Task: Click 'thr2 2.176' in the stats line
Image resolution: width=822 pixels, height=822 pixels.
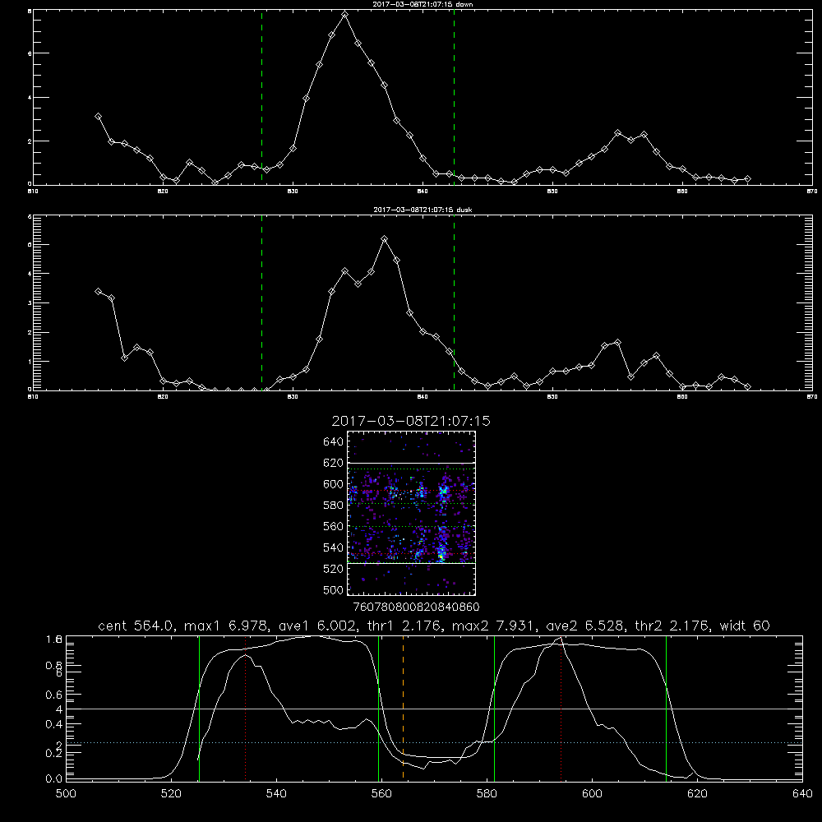Action: (672, 626)
